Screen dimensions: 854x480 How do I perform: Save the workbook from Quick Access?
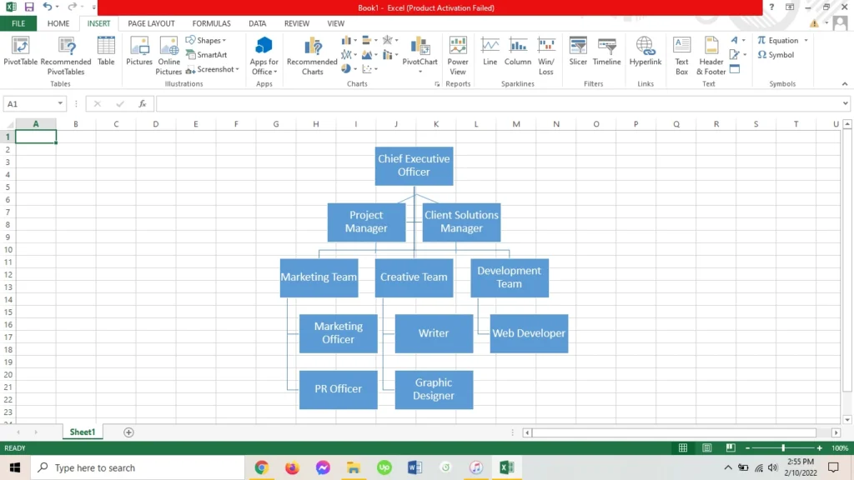29,7
